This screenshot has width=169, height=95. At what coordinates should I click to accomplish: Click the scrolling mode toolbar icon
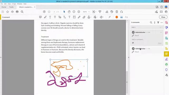coord(100,12)
